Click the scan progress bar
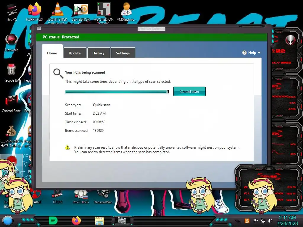The height and width of the screenshot is (227, 303). click(117, 92)
